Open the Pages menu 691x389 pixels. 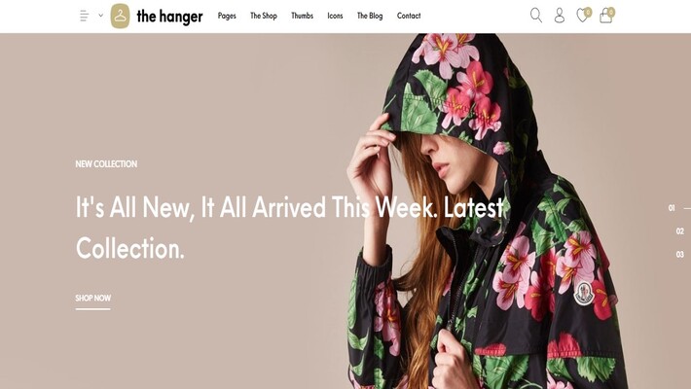pyautogui.click(x=227, y=16)
